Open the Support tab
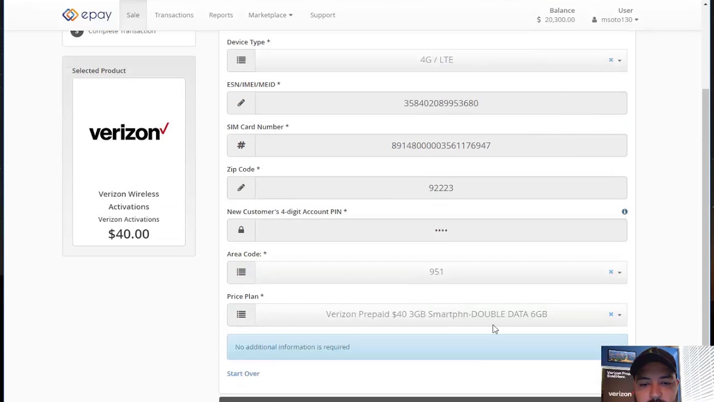The image size is (714, 402). (x=322, y=15)
